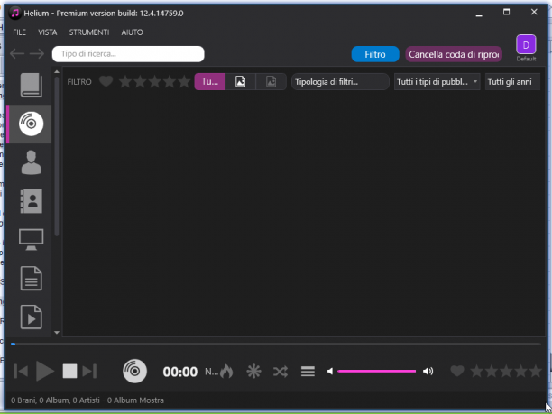Go back with the left arrow

coord(17,54)
